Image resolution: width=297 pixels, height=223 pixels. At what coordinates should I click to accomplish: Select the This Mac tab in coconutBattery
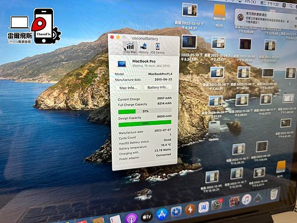130,48
